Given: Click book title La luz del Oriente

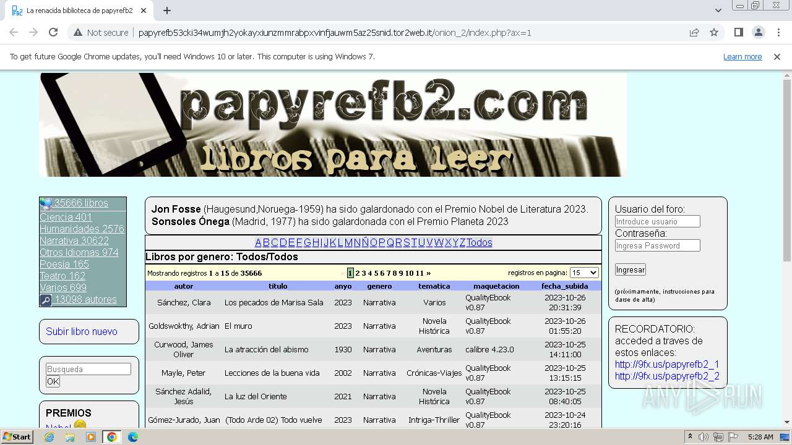Looking at the screenshot, I should pos(256,397).
